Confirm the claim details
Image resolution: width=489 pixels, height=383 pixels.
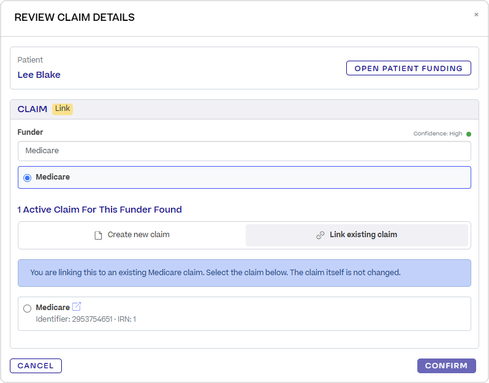pyautogui.click(x=446, y=366)
